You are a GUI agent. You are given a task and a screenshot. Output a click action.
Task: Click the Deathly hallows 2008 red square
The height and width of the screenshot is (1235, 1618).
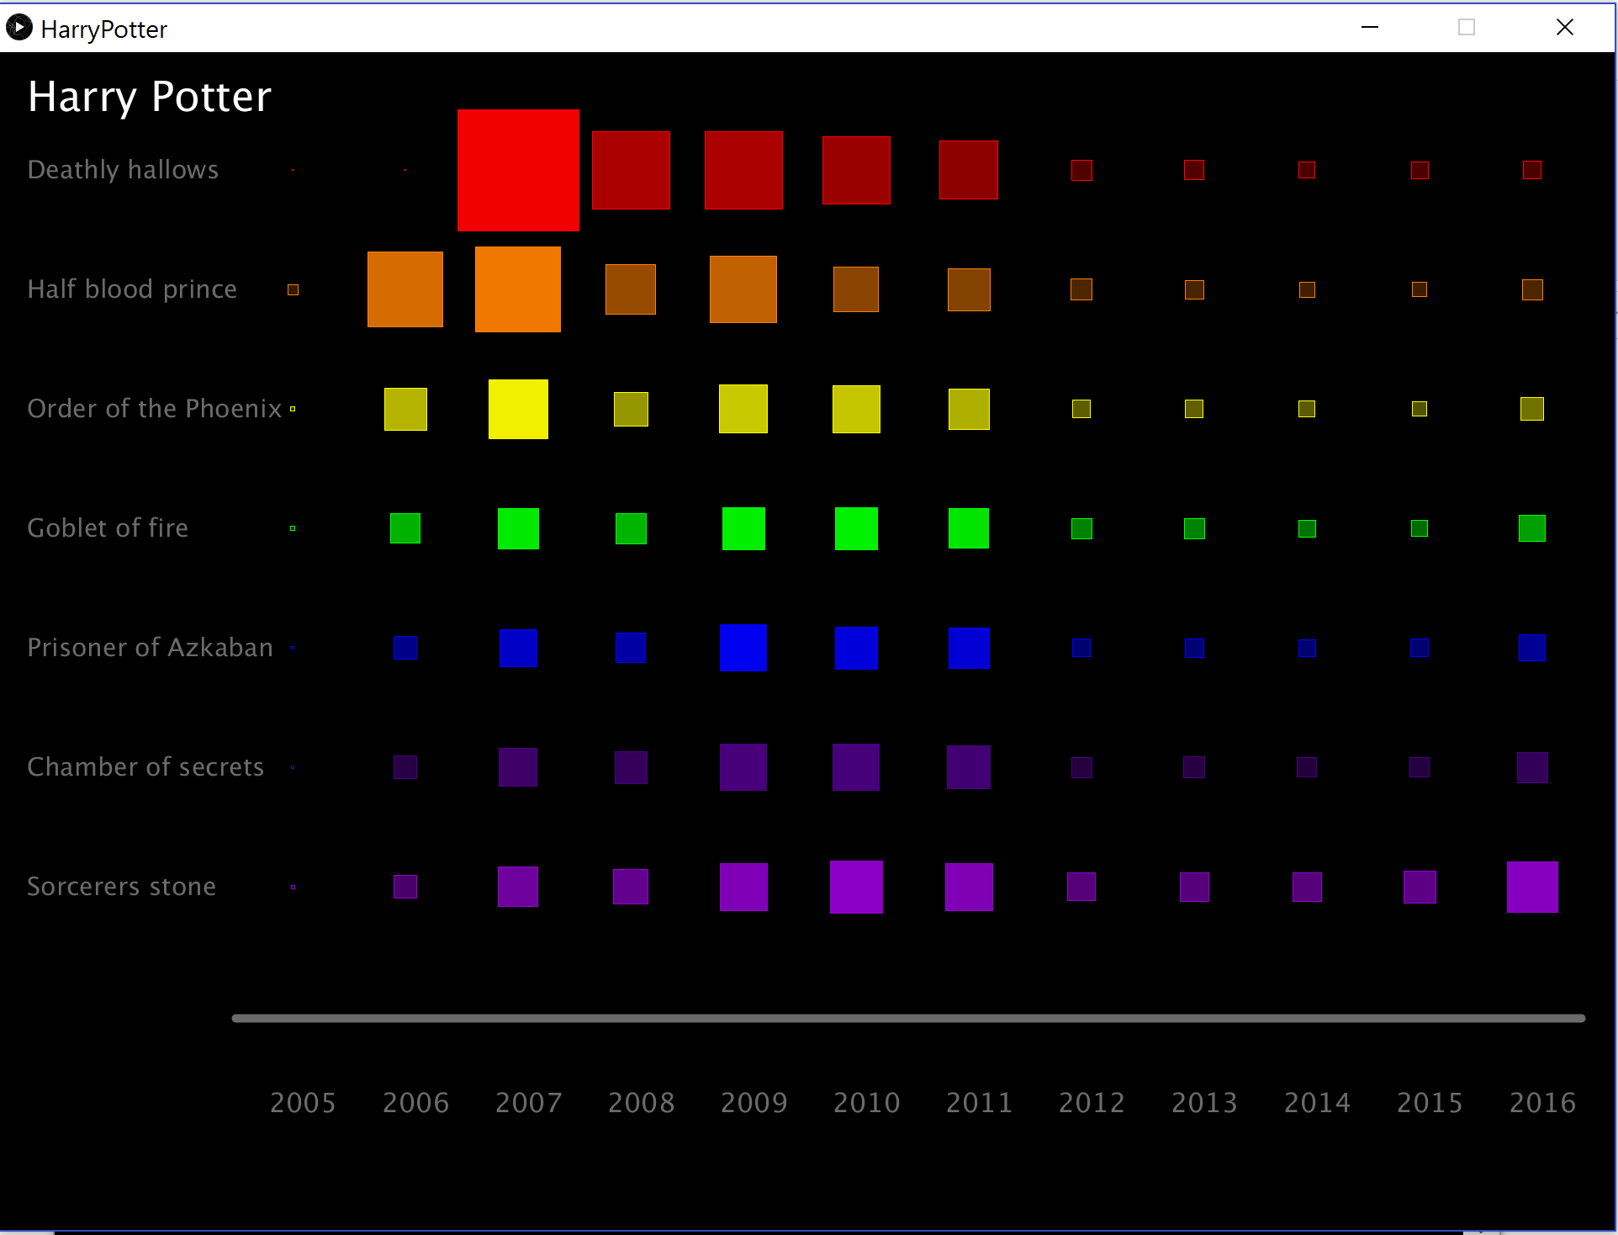point(631,170)
